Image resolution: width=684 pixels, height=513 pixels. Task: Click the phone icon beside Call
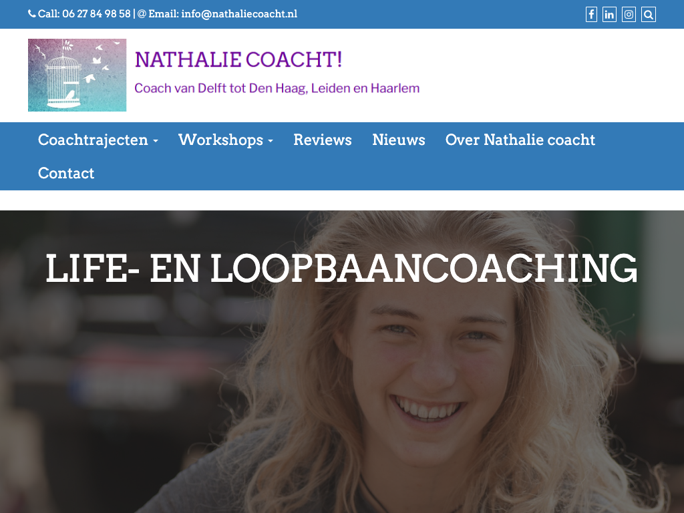pyautogui.click(x=32, y=14)
